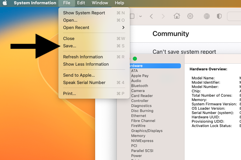Viewport: 241px width, 160px height.
Task: Choose Show Less Information
Action: click(x=94, y=64)
